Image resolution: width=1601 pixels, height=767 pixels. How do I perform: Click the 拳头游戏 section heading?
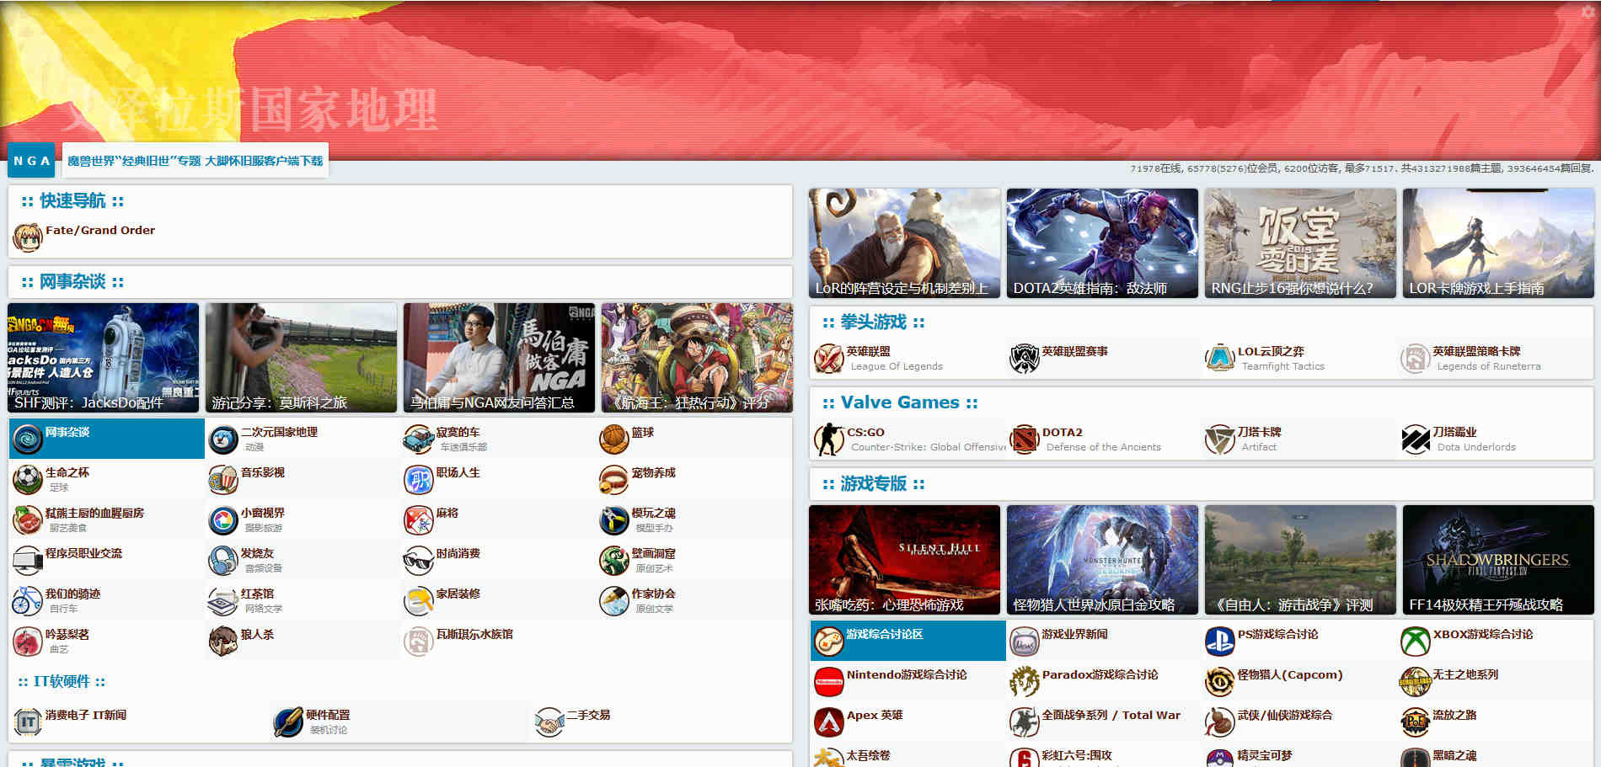pos(874,322)
